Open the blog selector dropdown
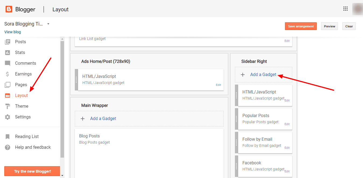Viewport: 363px width, 178px height. click(48, 24)
